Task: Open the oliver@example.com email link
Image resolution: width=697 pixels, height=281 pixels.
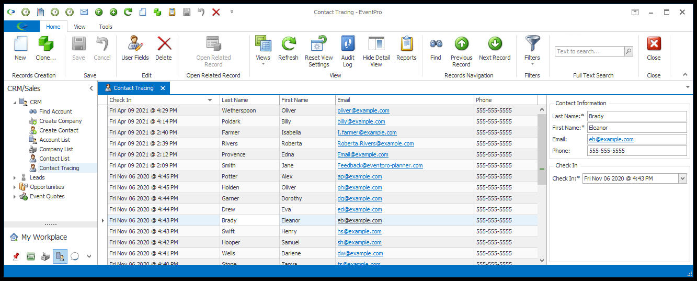Action: coord(363,110)
